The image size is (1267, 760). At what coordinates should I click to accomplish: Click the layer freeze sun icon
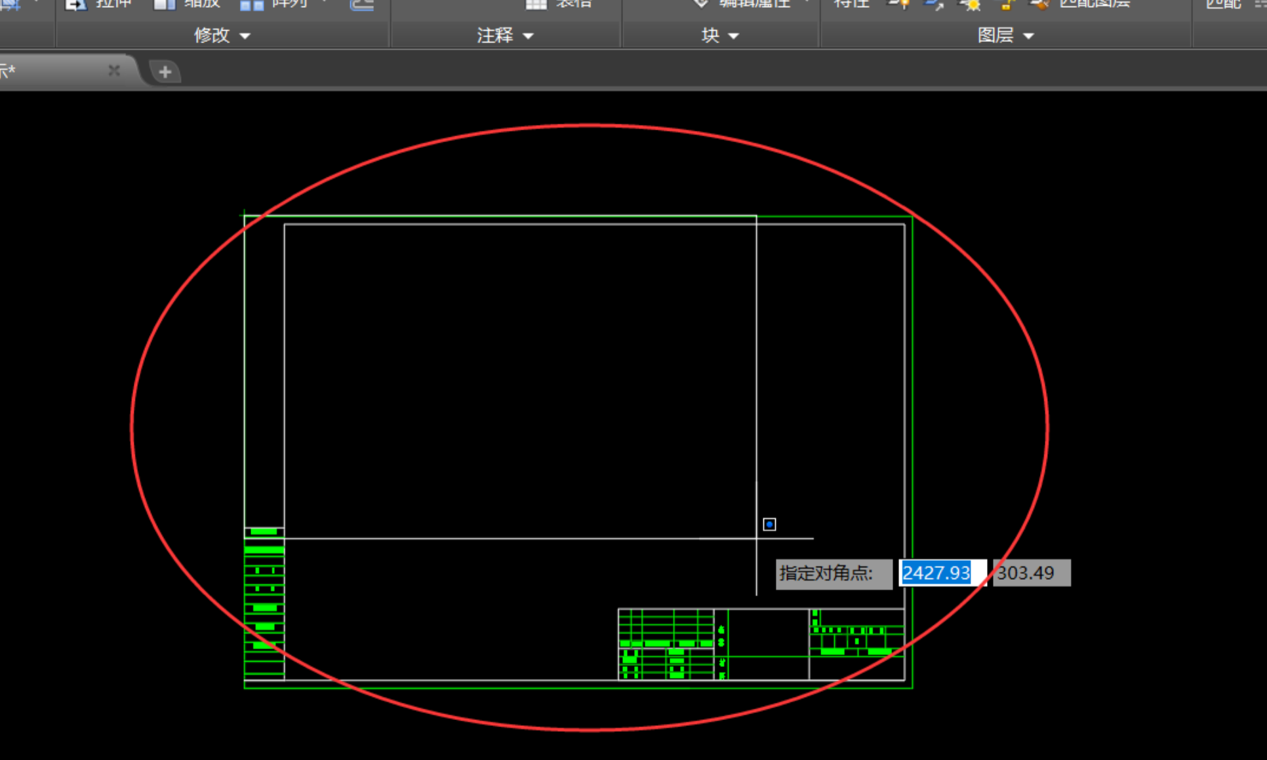point(971,4)
